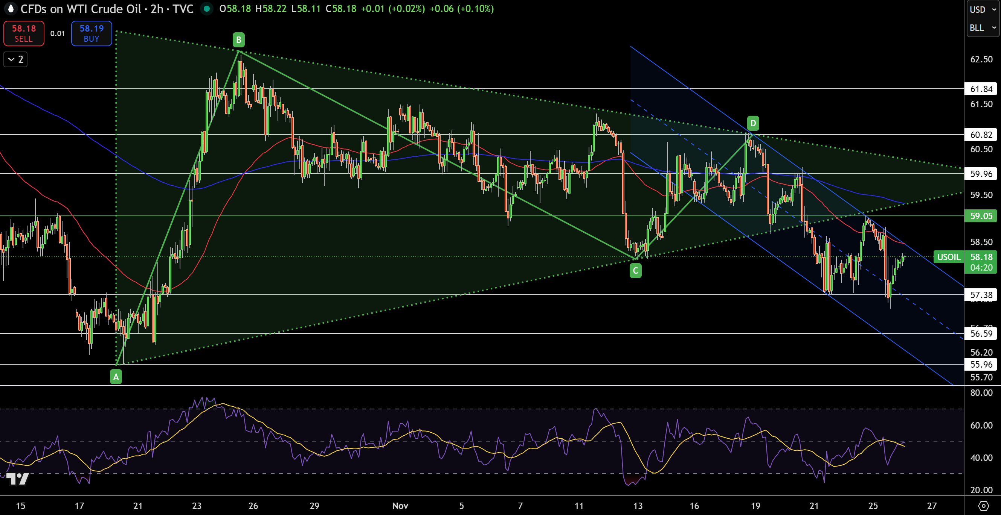The width and height of the screenshot is (1001, 515).
Task: Click the +0.10% change value in the legend
Action: (475, 9)
